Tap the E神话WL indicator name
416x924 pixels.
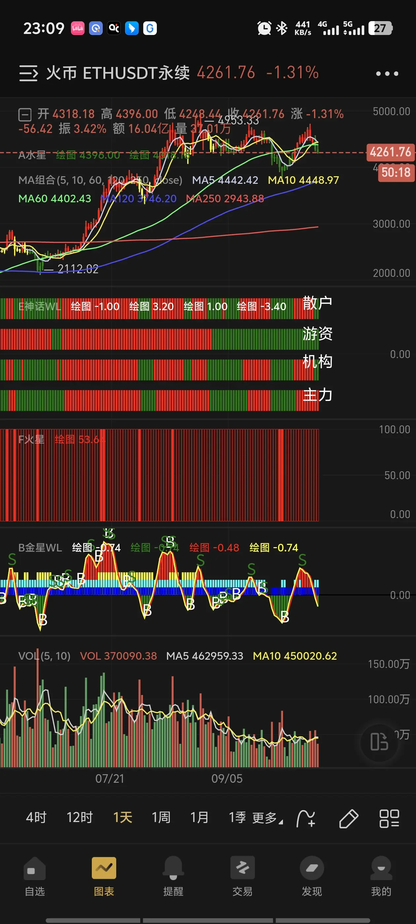click(x=40, y=306)
